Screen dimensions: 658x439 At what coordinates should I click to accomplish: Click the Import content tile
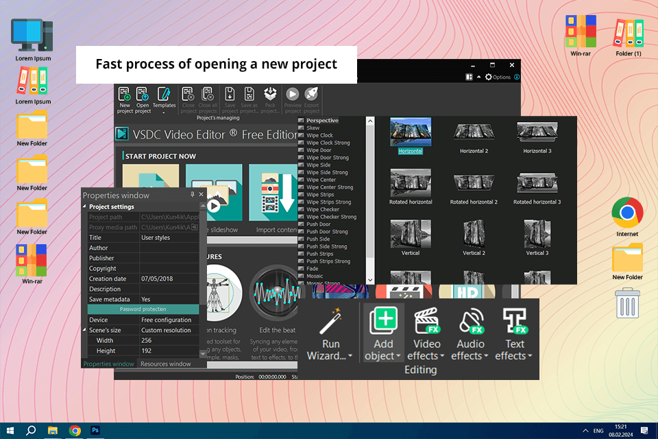(x=273, y=193)
